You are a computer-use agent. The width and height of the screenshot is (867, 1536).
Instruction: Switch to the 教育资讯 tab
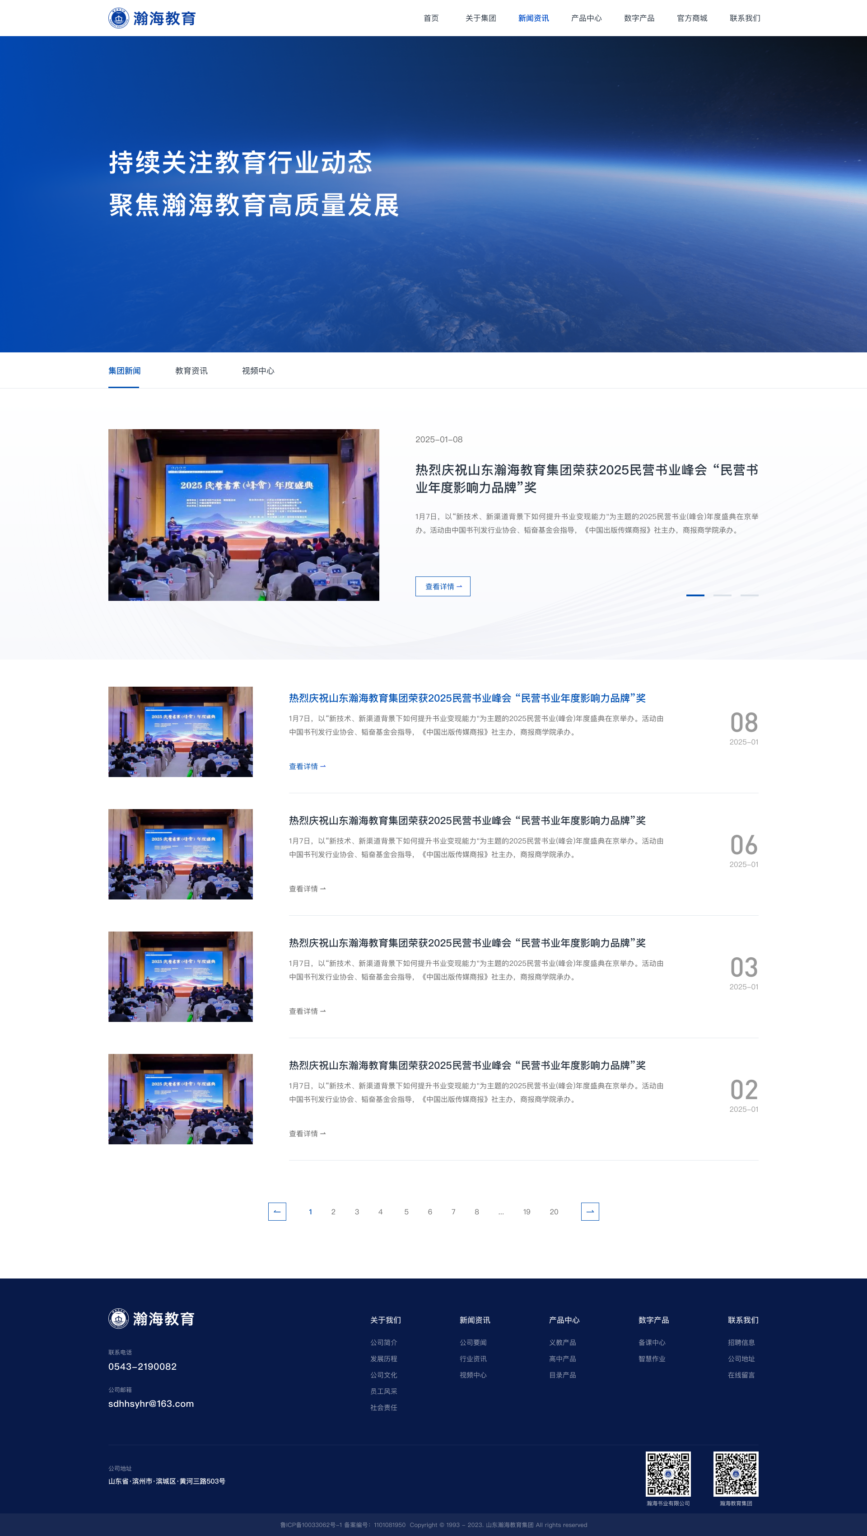tap(191, 371)
